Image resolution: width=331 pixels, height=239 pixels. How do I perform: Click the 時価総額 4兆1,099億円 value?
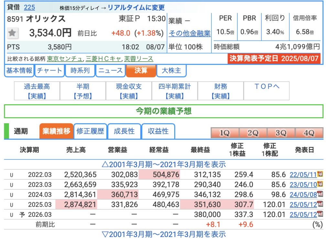pyautogui.click(x=298, y=47)
